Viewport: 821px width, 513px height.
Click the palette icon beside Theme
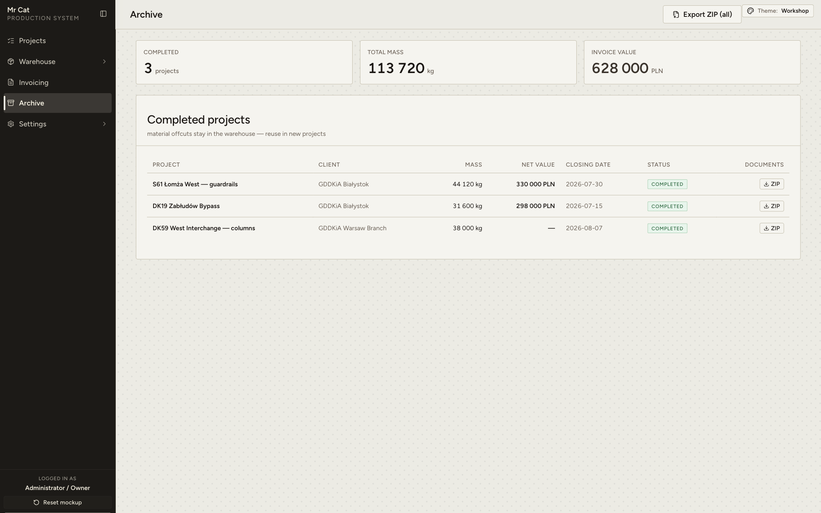tap(750, 11)
